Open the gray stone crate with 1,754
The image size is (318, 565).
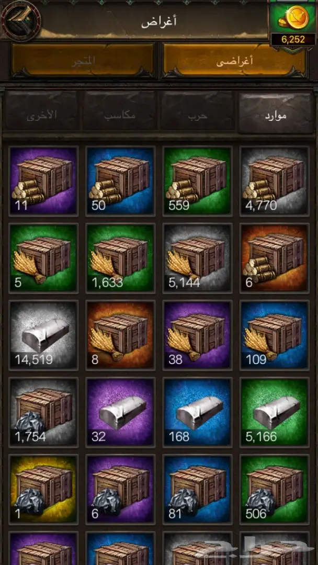(43, 412)
